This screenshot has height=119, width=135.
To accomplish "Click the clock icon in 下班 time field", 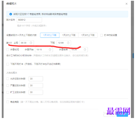I will click(68, 43).
